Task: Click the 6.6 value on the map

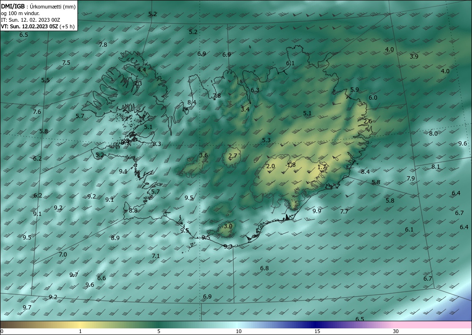Action: pos(102,278)
